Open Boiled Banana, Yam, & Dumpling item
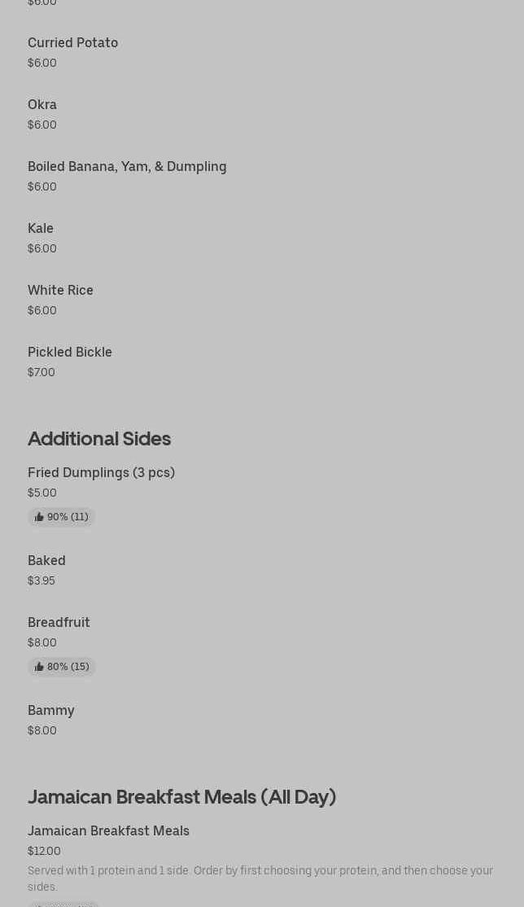 pos(127,167)
